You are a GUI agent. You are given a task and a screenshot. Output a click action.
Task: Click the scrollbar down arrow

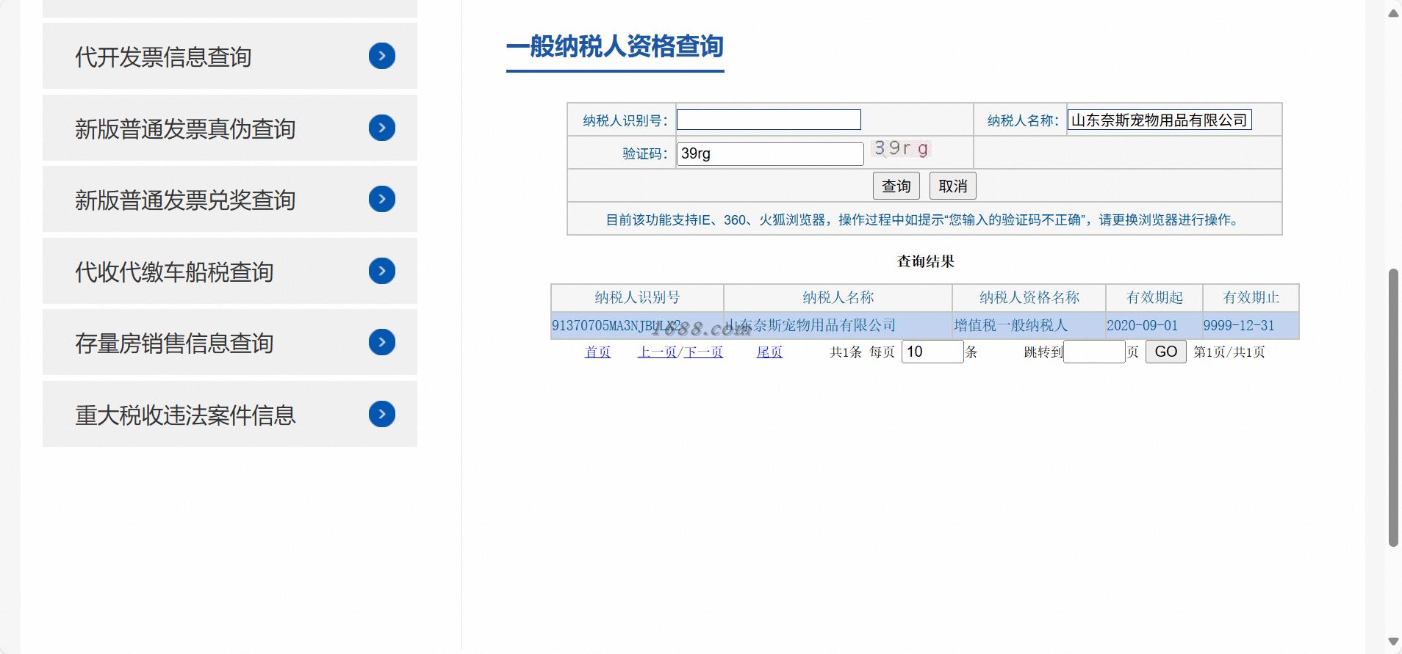[x=1393, y=642]
